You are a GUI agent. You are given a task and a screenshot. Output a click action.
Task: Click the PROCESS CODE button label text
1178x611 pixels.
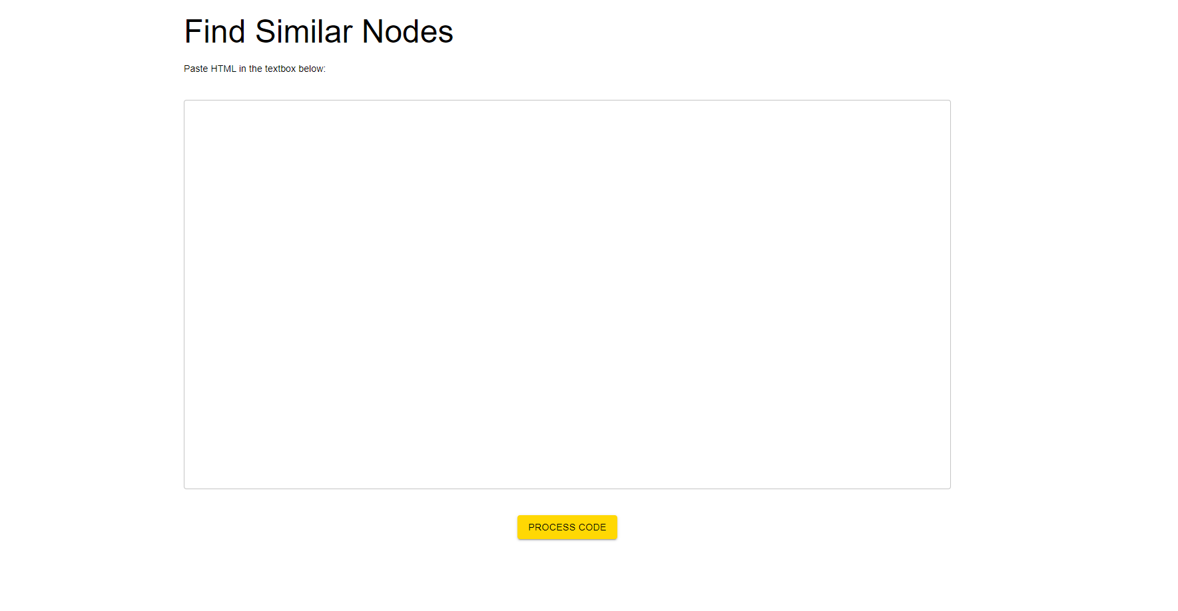pos(567,526)
